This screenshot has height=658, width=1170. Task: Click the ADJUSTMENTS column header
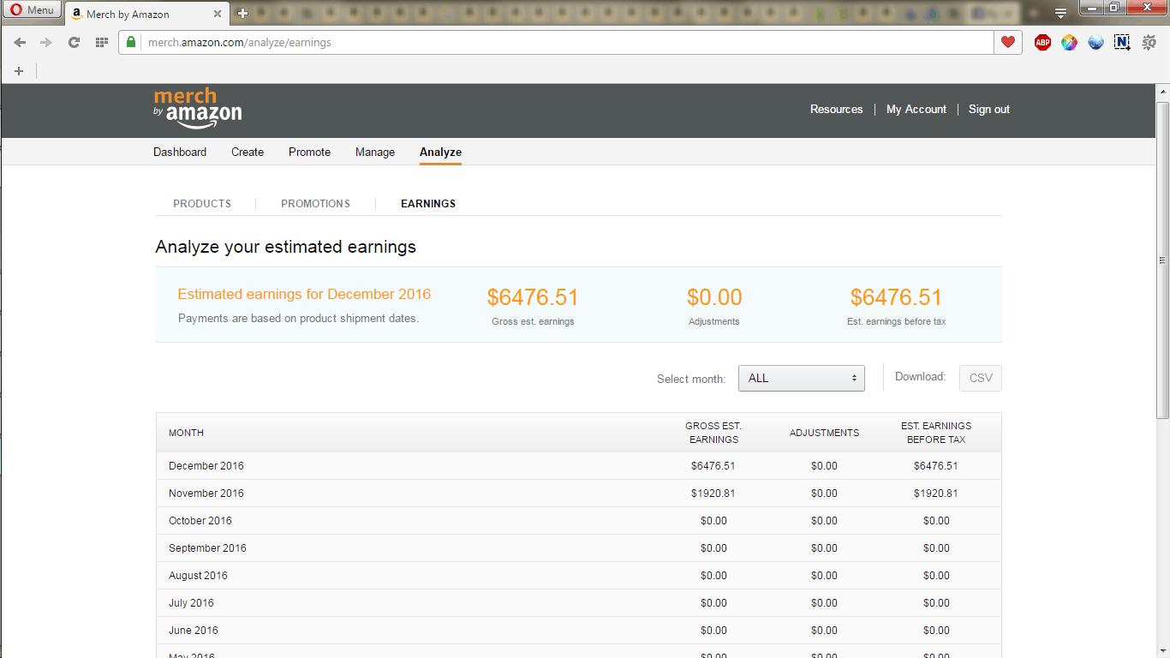coord(824,433)
